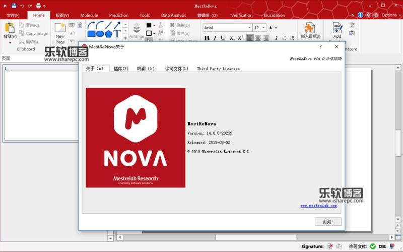
Task: Expand the Paste options arrow
Action: [10, 43]
